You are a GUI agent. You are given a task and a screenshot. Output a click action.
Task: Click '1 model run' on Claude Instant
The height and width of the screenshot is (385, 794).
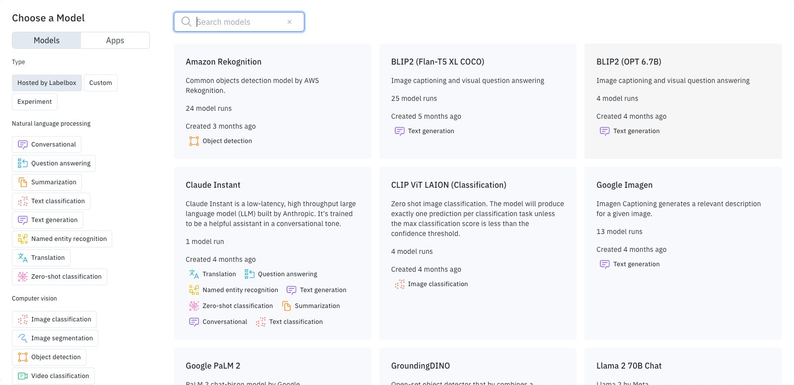point(205,241)
